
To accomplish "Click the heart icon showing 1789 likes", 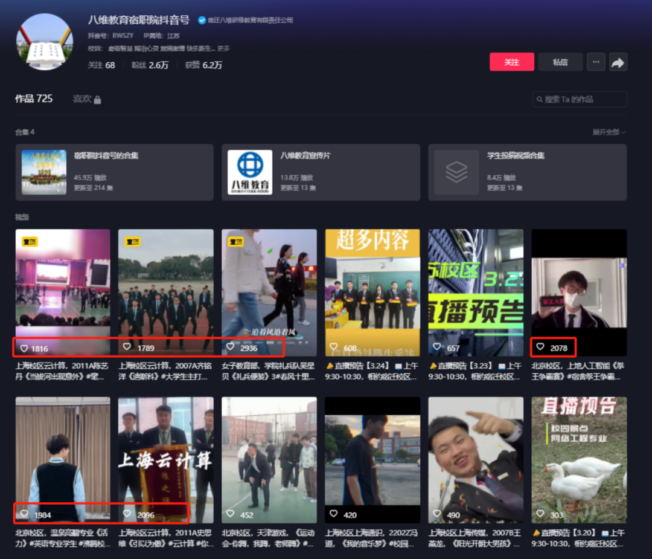I will click(x=127, y=346).
